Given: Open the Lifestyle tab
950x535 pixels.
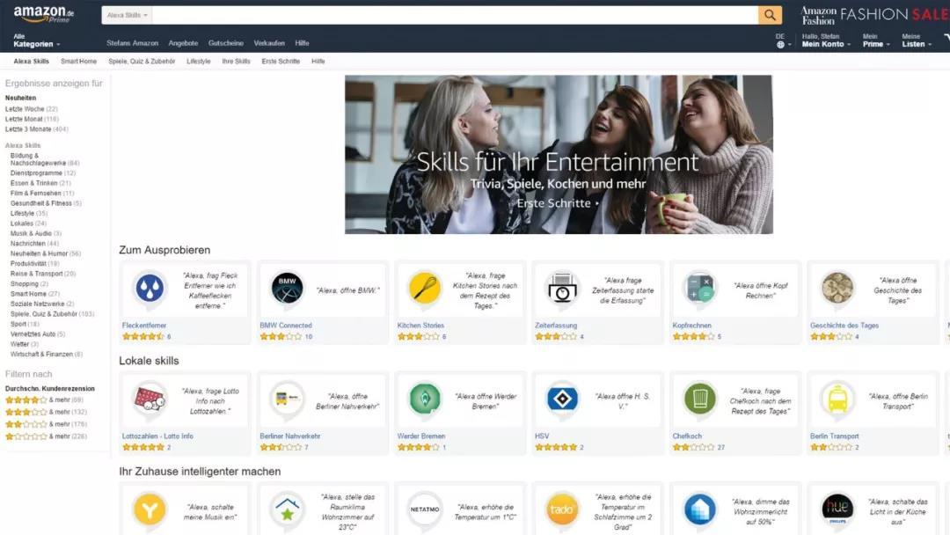Looking at the screenshot, I should click(x=199, y=62).
